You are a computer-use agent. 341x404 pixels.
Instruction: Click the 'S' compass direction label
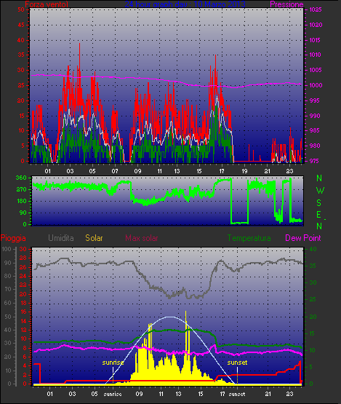pyautogui.click(x=319, y=203)
